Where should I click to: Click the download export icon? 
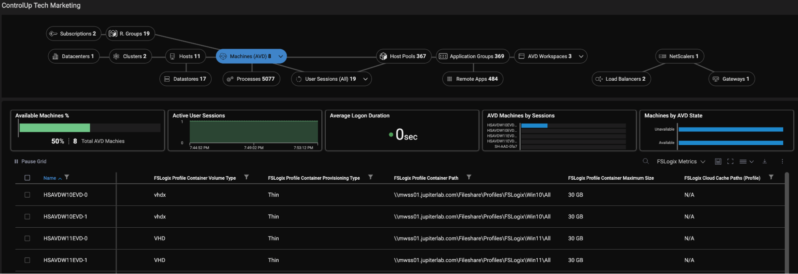pyautogui.click(x=764, y=161)
